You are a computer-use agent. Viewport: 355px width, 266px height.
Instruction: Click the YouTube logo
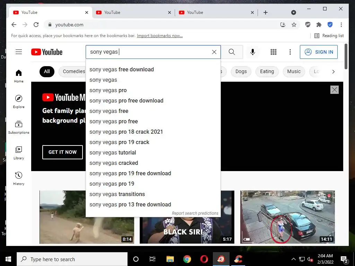pyautogui.click(x=47, y=52)
